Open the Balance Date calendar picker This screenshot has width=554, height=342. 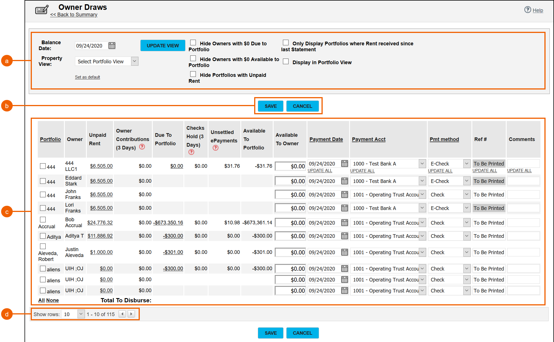tap(112, 46)
